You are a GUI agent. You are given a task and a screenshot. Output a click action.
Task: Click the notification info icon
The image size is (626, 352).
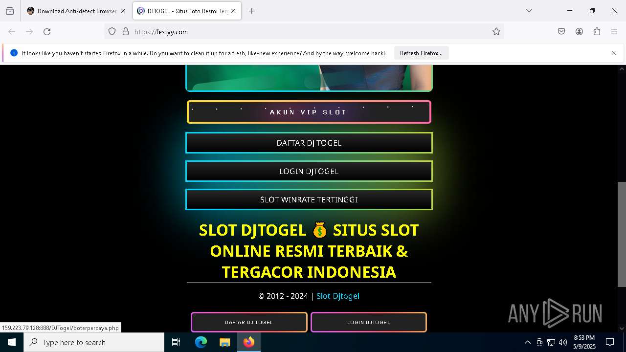(14, 53)
